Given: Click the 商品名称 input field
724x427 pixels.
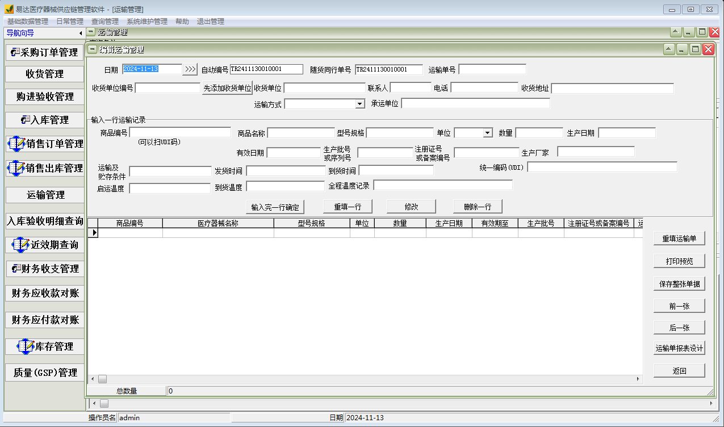Looking at the screenshot, I should tap(301, 133).
